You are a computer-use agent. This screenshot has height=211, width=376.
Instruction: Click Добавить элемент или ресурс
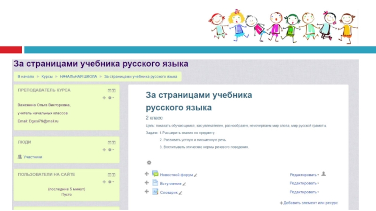click(x=309, y=203)
